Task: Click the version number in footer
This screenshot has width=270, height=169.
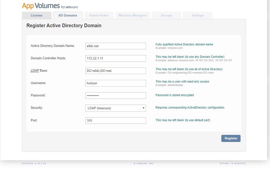Action: click(34, 164)
